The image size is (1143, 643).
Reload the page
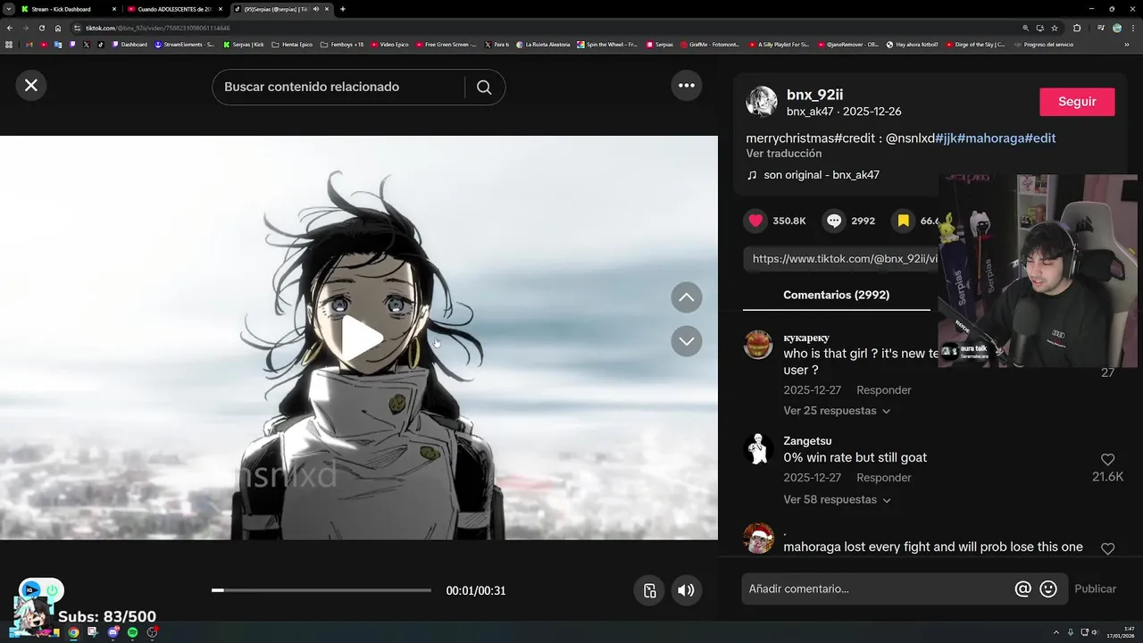click(41, 28)
